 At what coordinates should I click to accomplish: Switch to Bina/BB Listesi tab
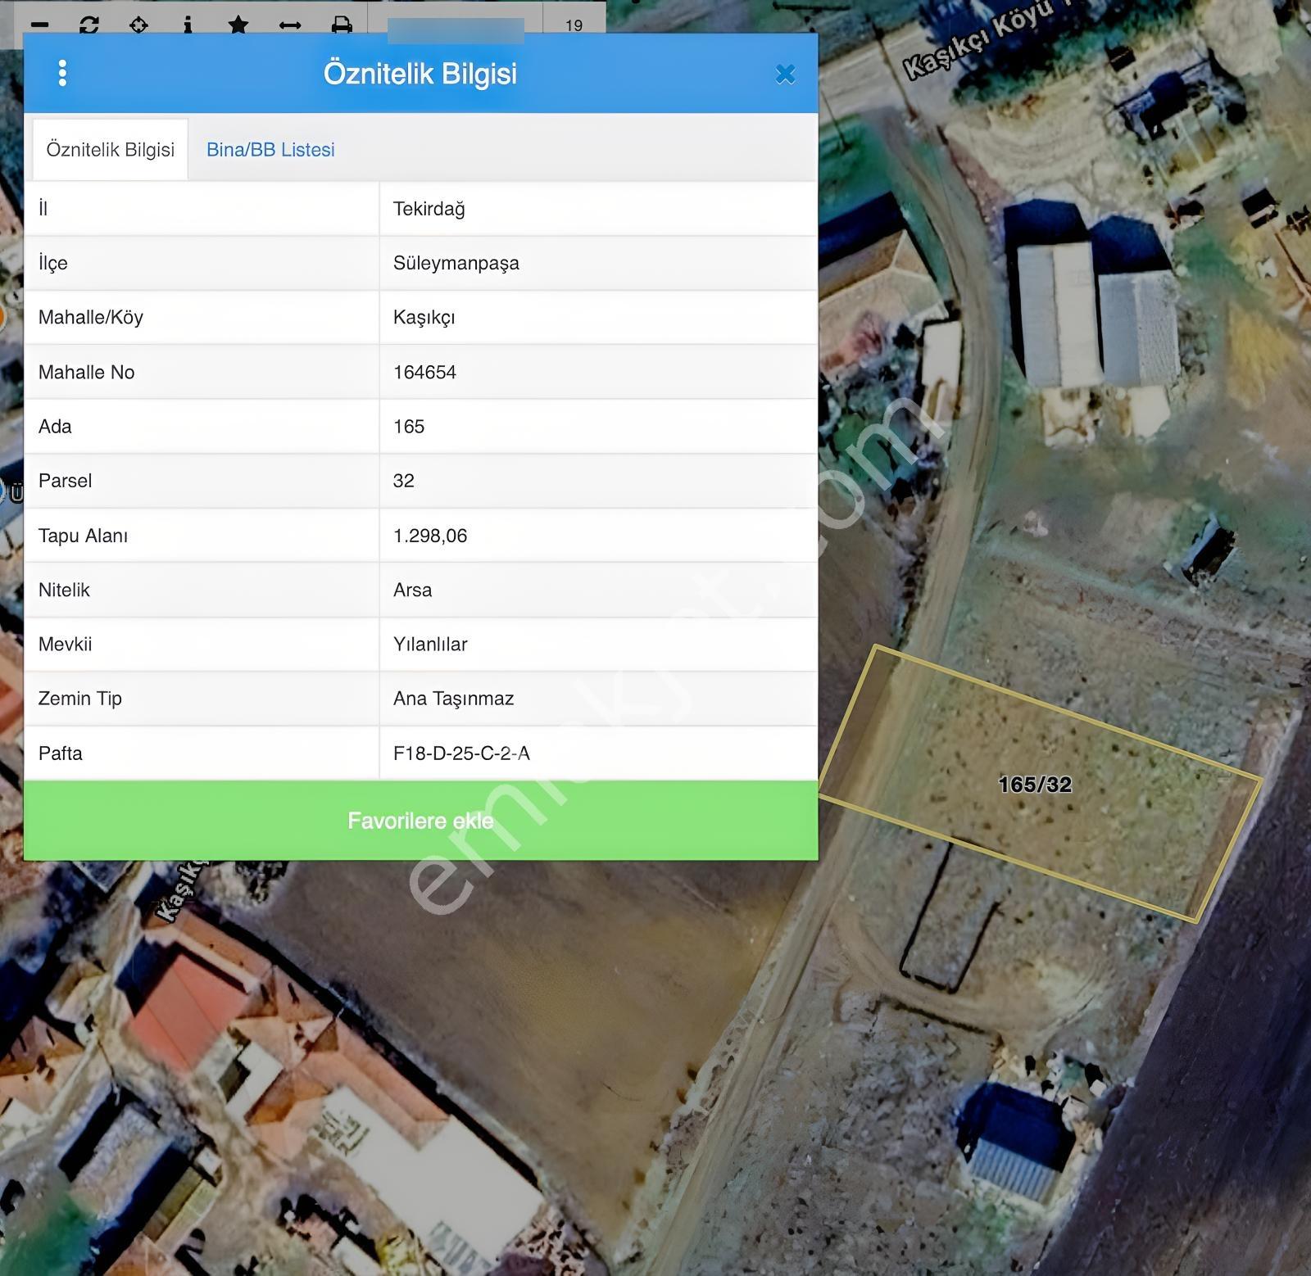click(x=270, y=150)
